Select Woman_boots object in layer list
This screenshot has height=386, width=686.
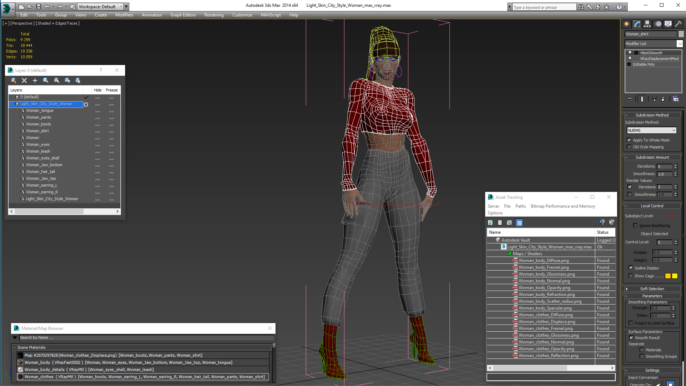38,124
